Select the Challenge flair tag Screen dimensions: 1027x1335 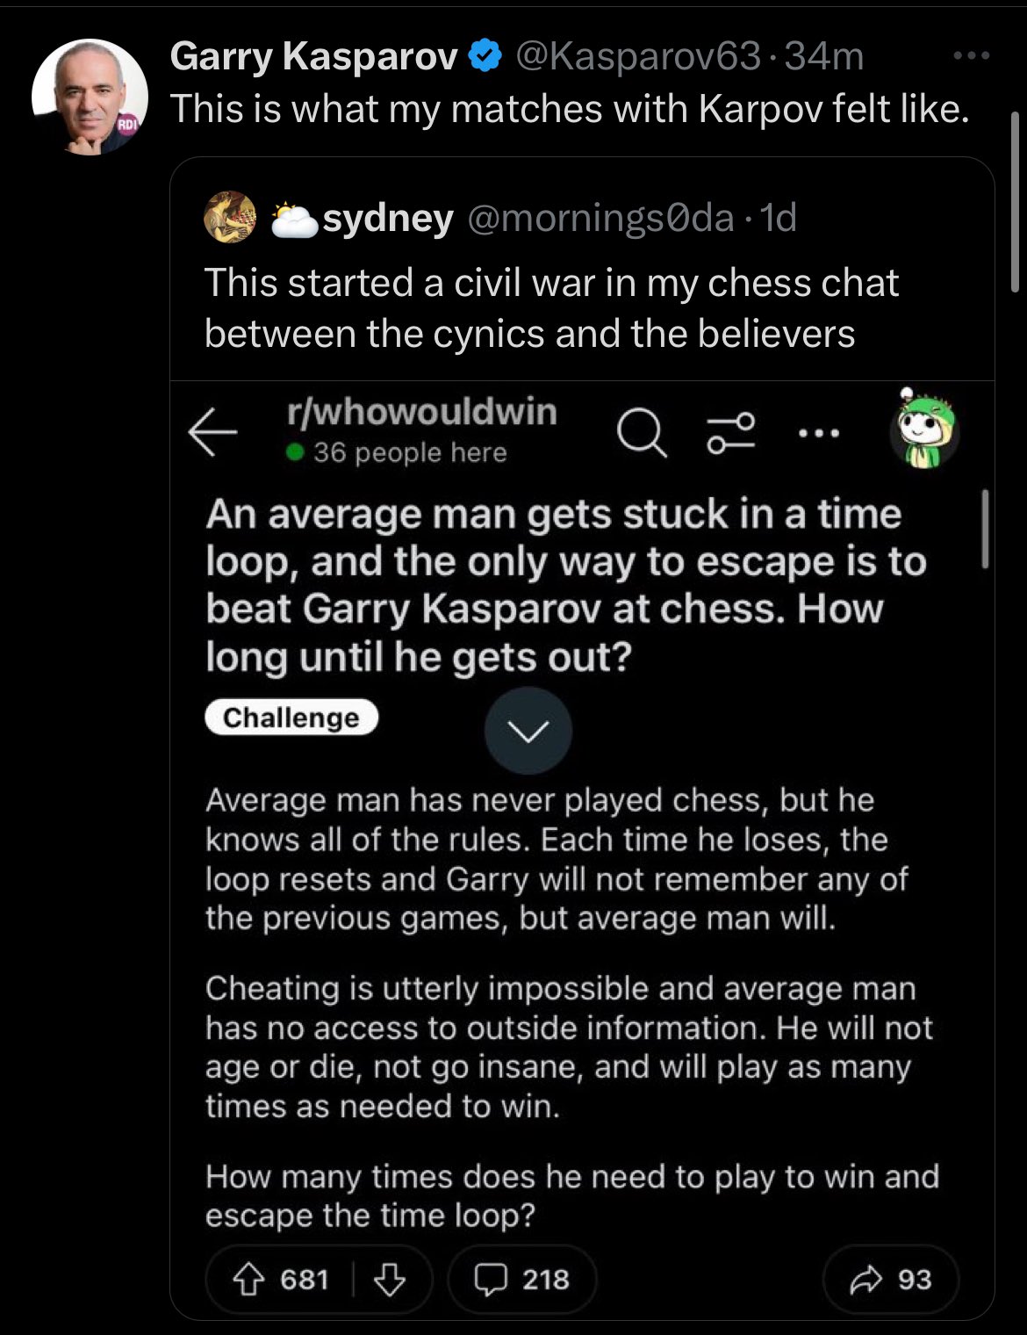pos(291,718)
